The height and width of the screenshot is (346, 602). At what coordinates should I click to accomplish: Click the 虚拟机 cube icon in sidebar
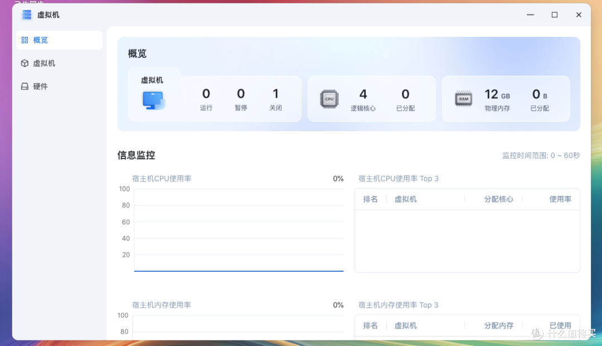pos(25,63)
